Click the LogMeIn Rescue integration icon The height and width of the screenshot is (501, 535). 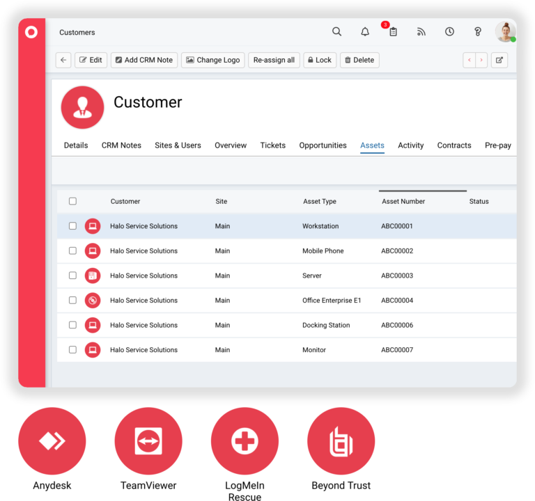pos(245,440)
